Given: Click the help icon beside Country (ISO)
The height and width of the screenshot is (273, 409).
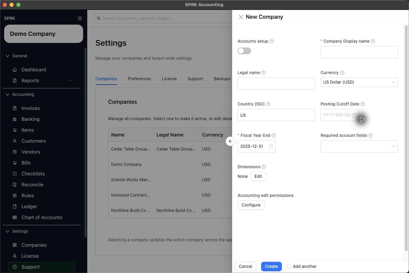Looking at the screenshot, I should 268,104.
